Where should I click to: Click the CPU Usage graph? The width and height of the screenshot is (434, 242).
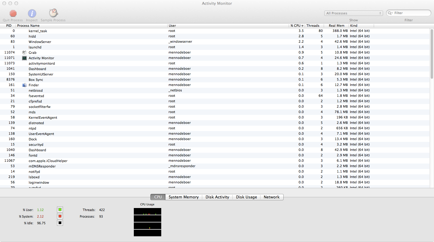147,222
